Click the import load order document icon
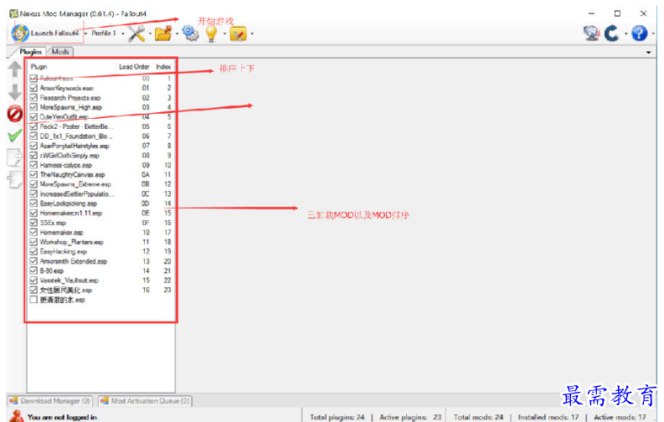This screenshot has width=664, height=422. tap(15, 180)
